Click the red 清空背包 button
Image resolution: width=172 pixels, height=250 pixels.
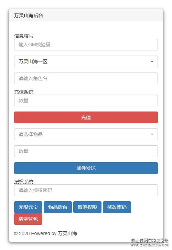coord(28,219)
